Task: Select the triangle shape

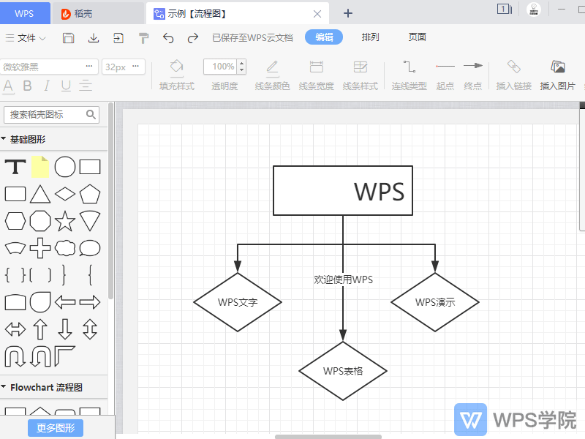Action: (40, 194)
